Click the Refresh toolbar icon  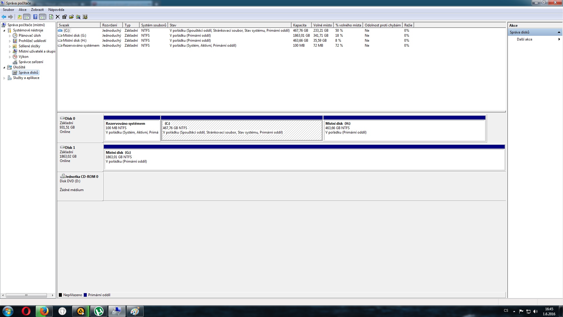pos(51,17)
